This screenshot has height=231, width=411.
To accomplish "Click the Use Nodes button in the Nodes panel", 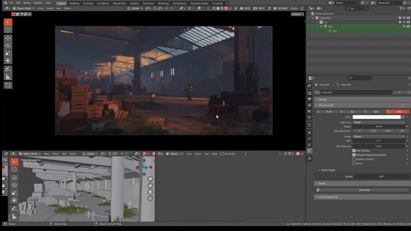I will point(363,190).
